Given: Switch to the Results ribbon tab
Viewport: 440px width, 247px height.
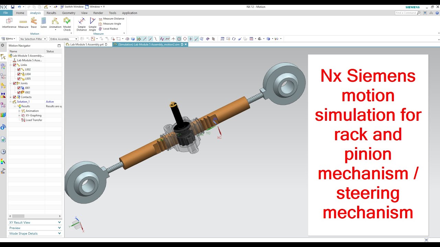Looking at the screenshot, I should [51, 13].
